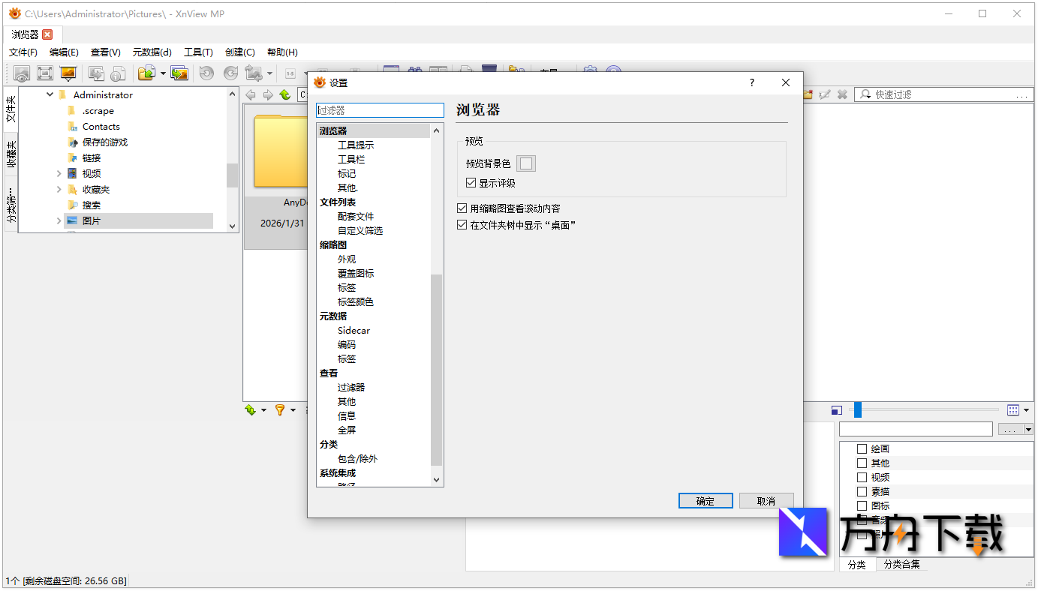Screen dimensions: 1038x591
Task: Click the green up-arrow parent folder icon
Action: [286, 94]
